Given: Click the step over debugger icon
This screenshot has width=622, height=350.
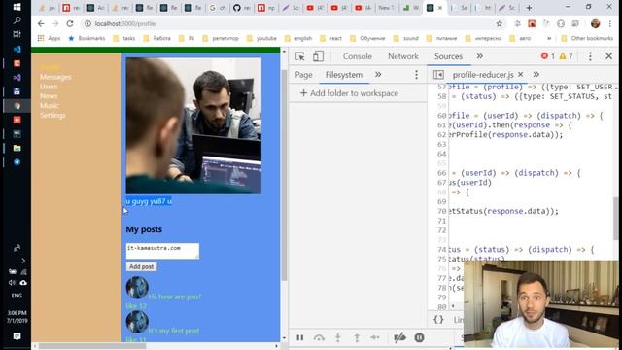Looking at the screenshot, I should tap(319, 337).
